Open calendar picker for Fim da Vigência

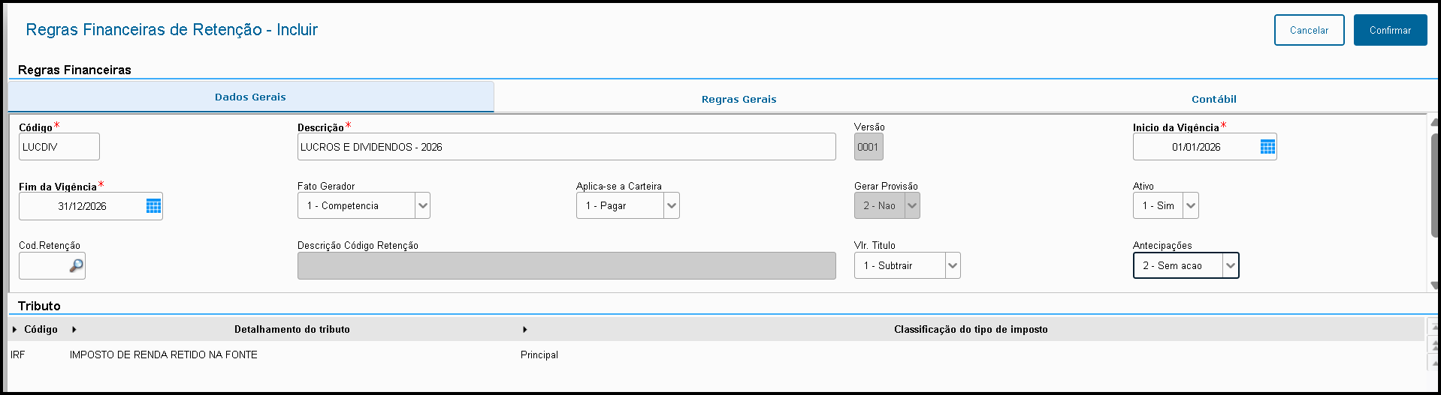(x=153, y=206)
